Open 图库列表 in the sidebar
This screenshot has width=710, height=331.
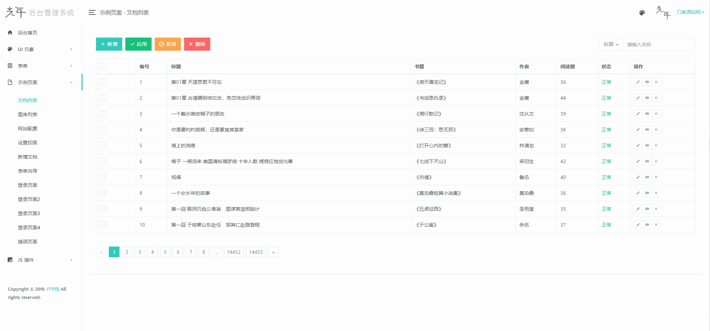pos(28,114)
